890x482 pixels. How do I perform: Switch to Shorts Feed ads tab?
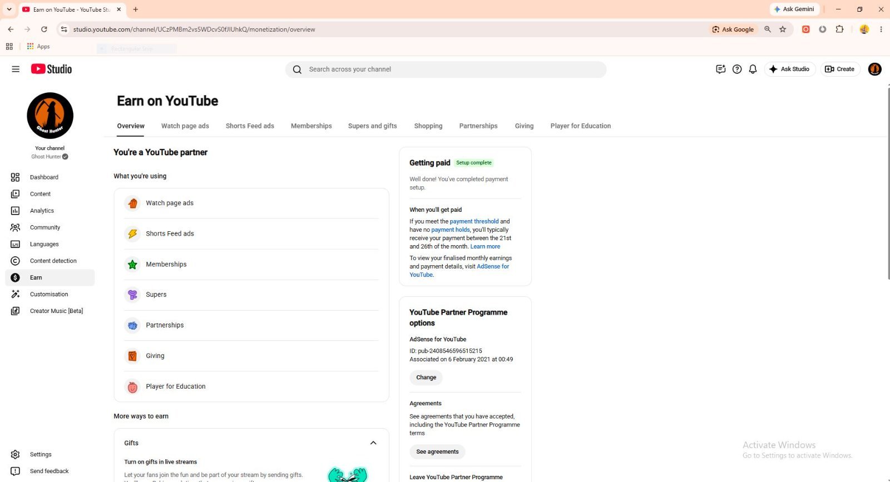click(x=250, y=126)
